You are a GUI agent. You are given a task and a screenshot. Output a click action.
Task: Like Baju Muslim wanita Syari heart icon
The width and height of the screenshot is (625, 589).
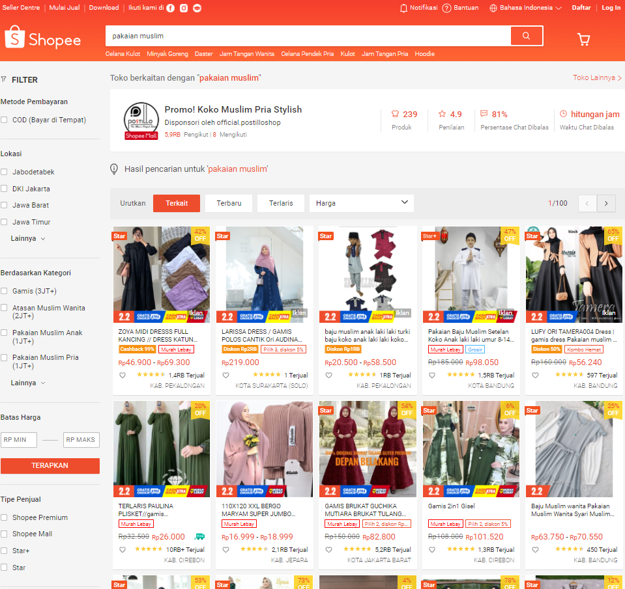click(x=535, y=549)
